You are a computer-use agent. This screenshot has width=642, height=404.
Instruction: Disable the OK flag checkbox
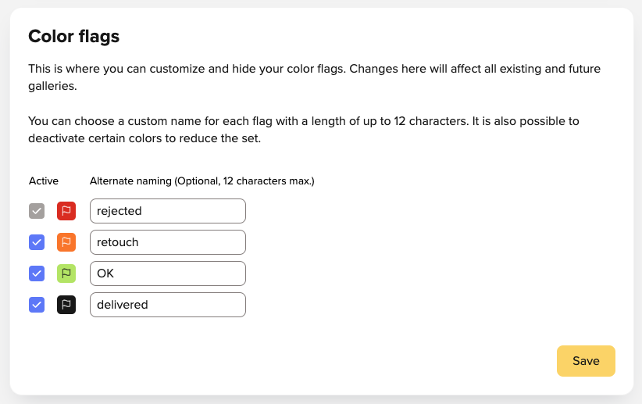coord(37,274)
